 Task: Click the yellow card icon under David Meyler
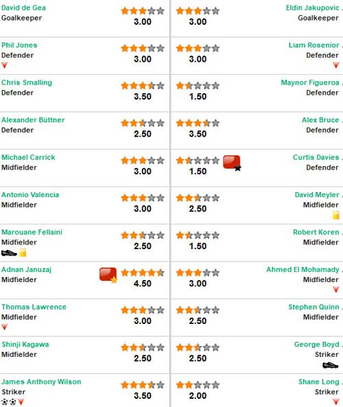(335, 216)
